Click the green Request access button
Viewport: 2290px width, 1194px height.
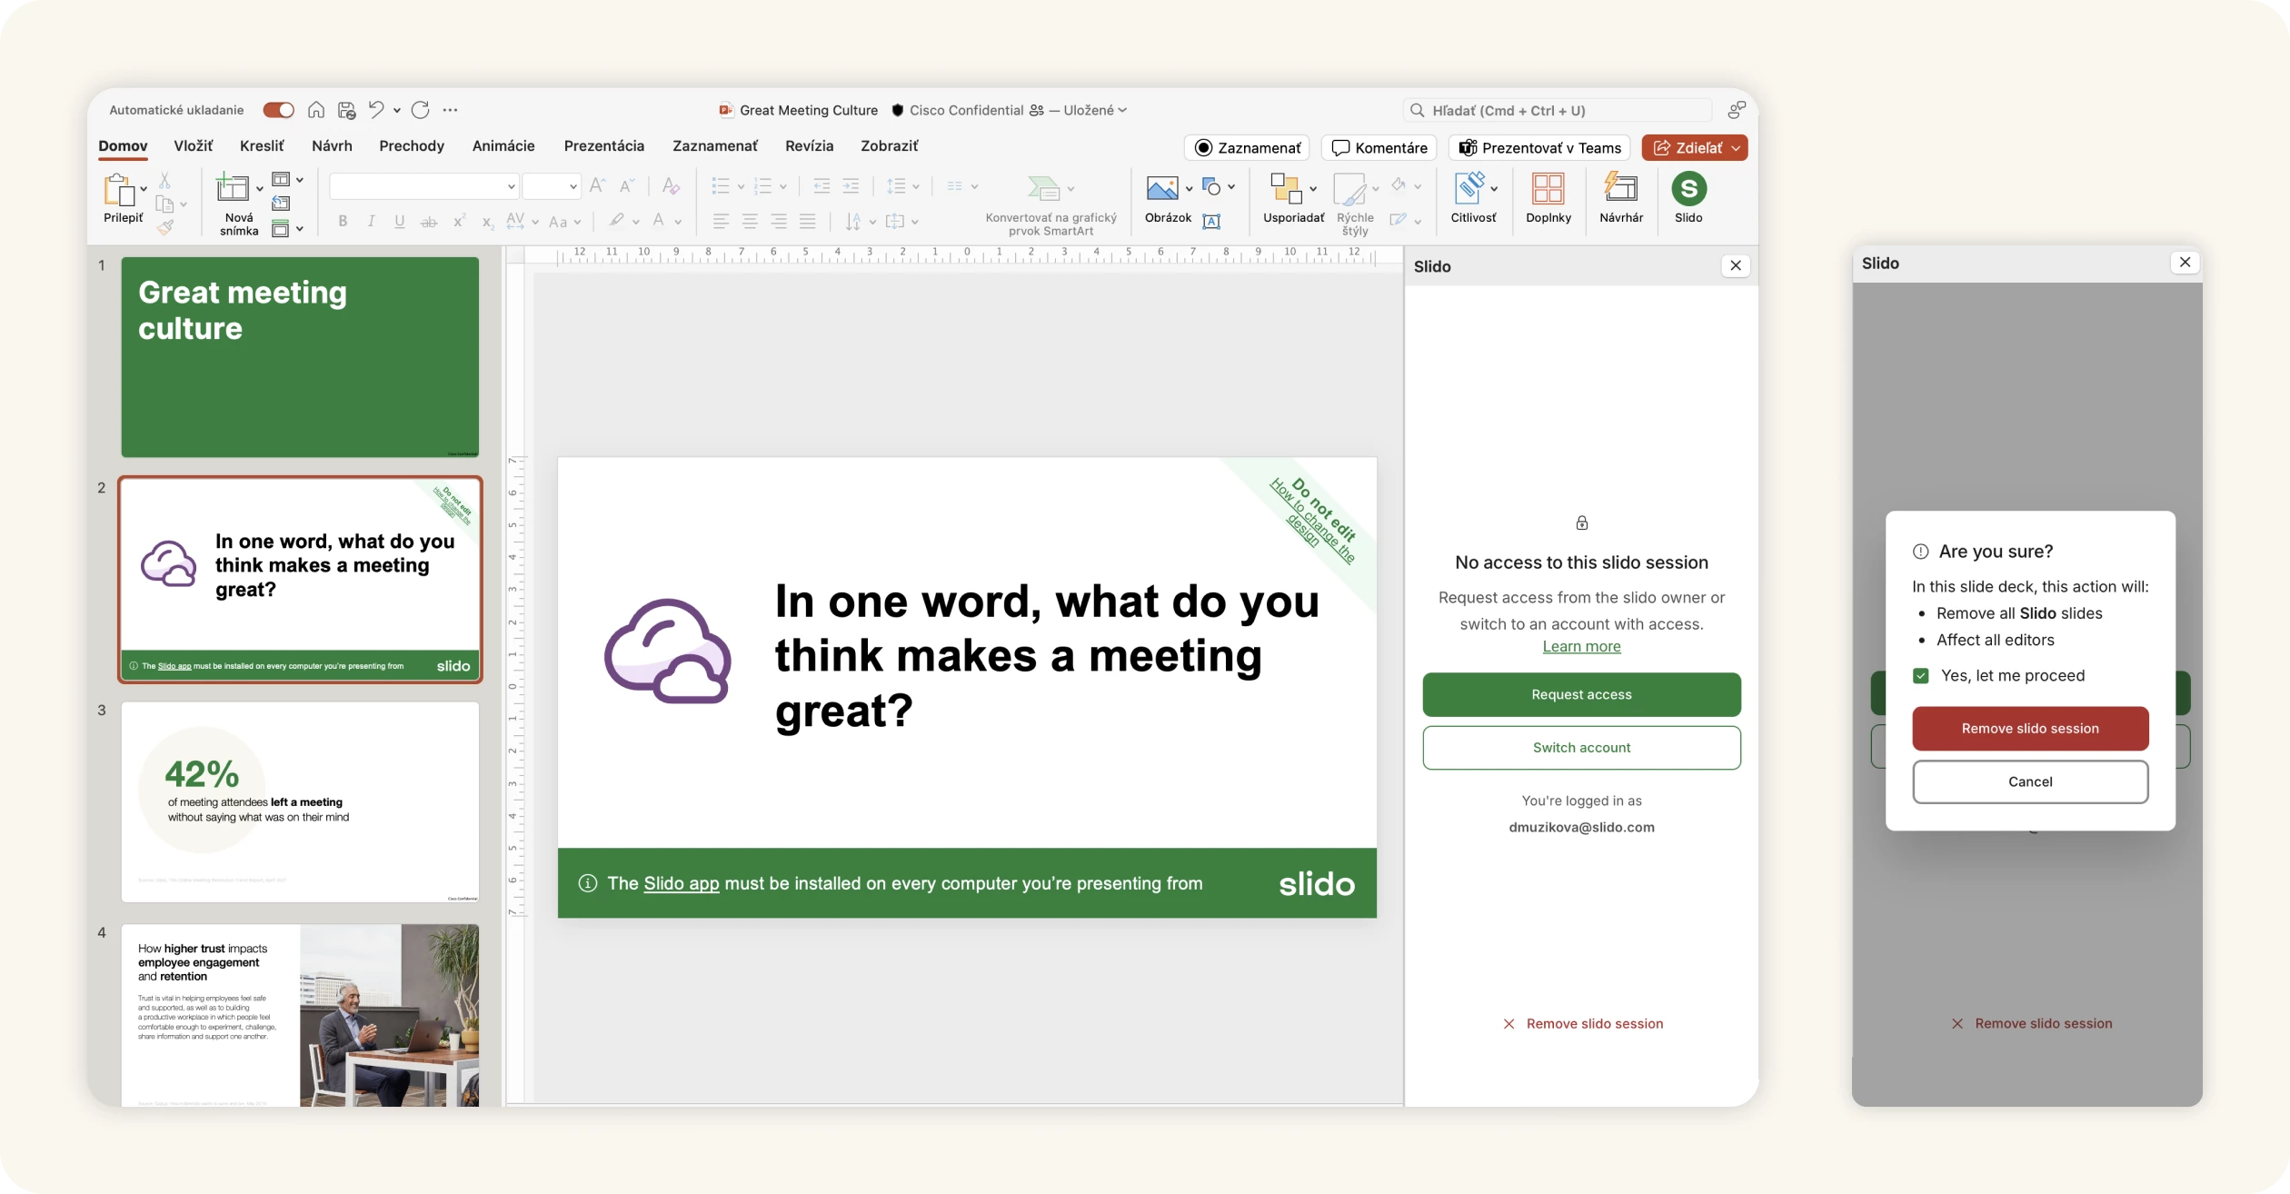pos(1581,694)
